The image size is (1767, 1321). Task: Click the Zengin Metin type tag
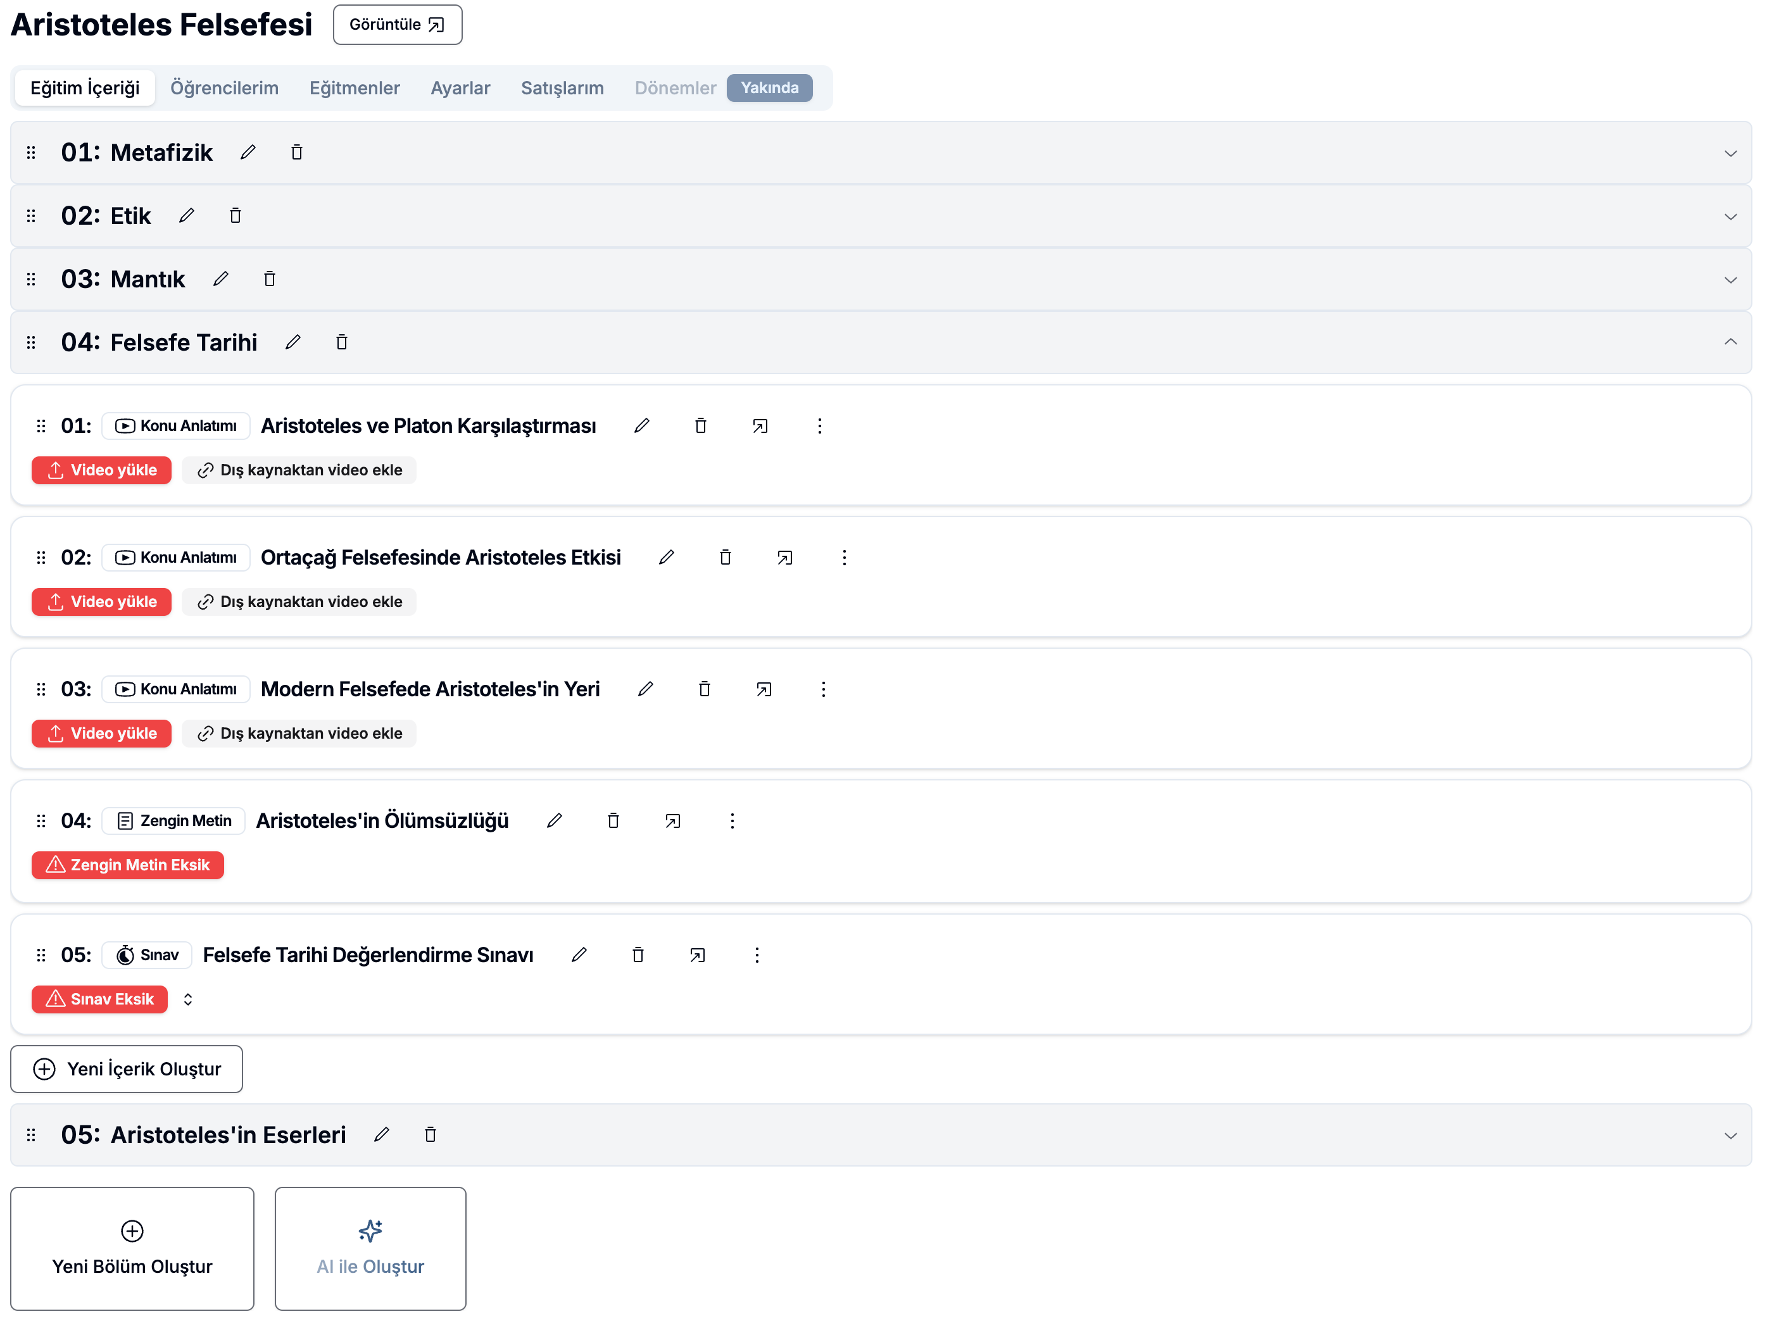pos(173,821)
